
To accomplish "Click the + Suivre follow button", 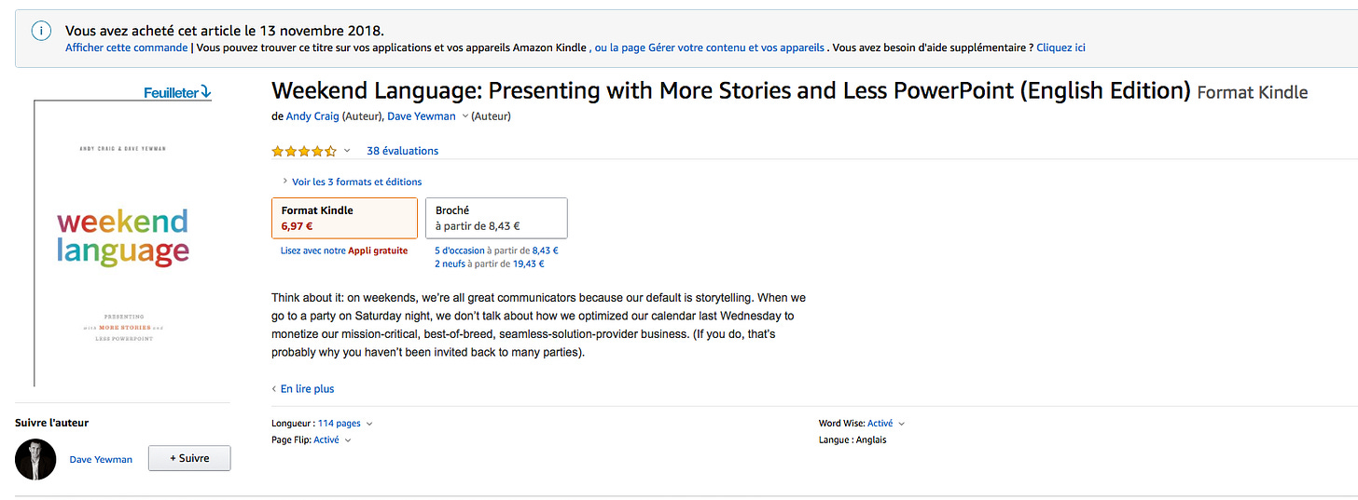I will 189,458.
